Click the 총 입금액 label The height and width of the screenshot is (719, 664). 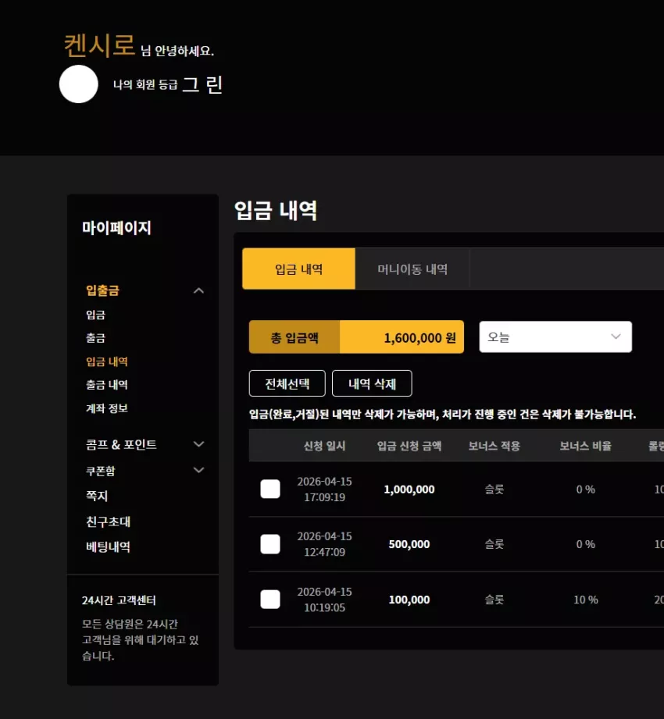click(x=295, y=338)
